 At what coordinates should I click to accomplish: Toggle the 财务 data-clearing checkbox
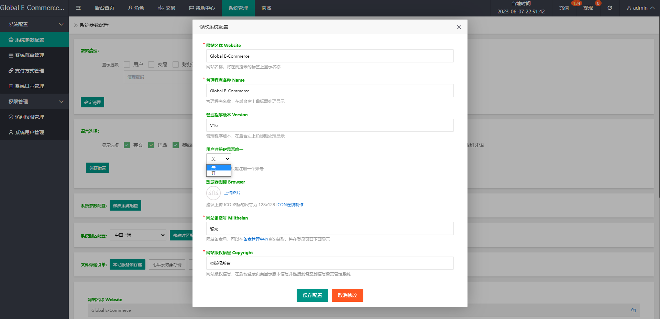[176, 64]
